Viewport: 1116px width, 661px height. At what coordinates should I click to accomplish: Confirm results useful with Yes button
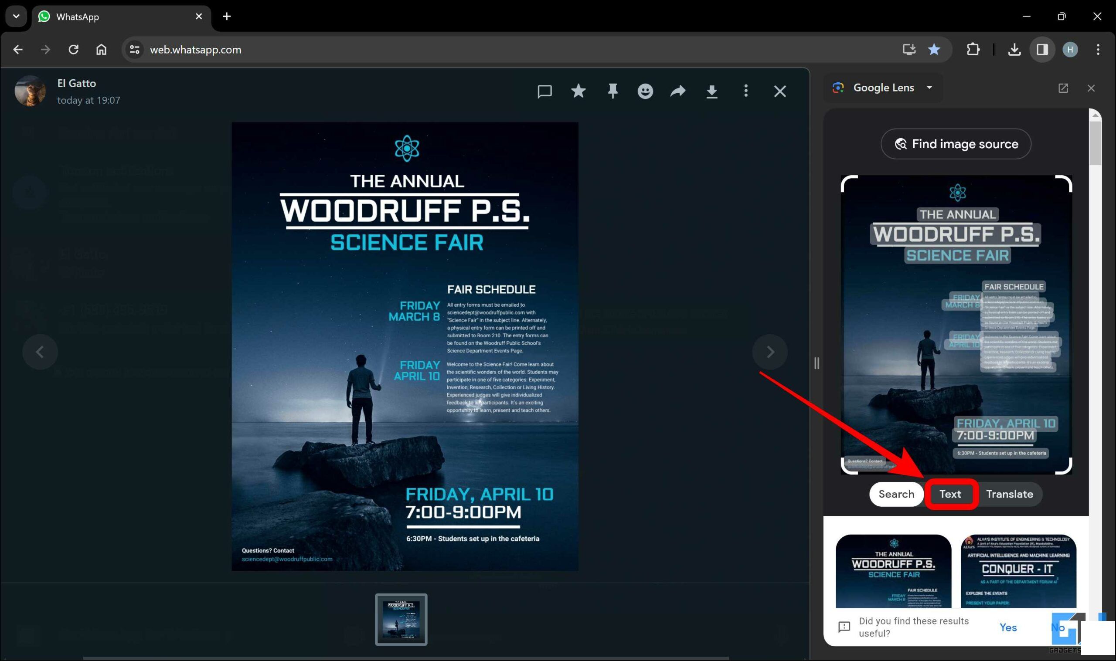[x=1007, y=627]
